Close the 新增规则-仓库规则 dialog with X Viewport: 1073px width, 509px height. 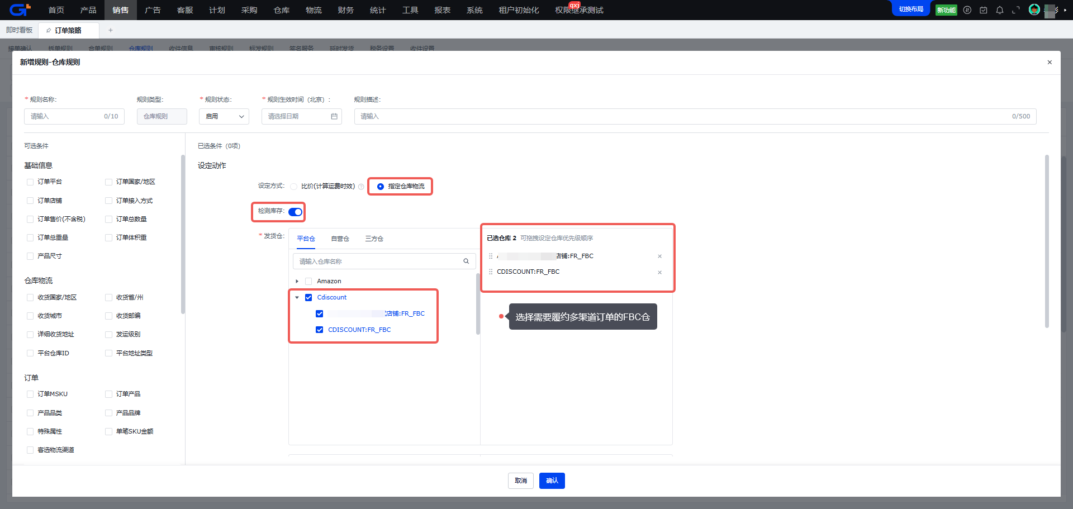(x=1050, y=62)
